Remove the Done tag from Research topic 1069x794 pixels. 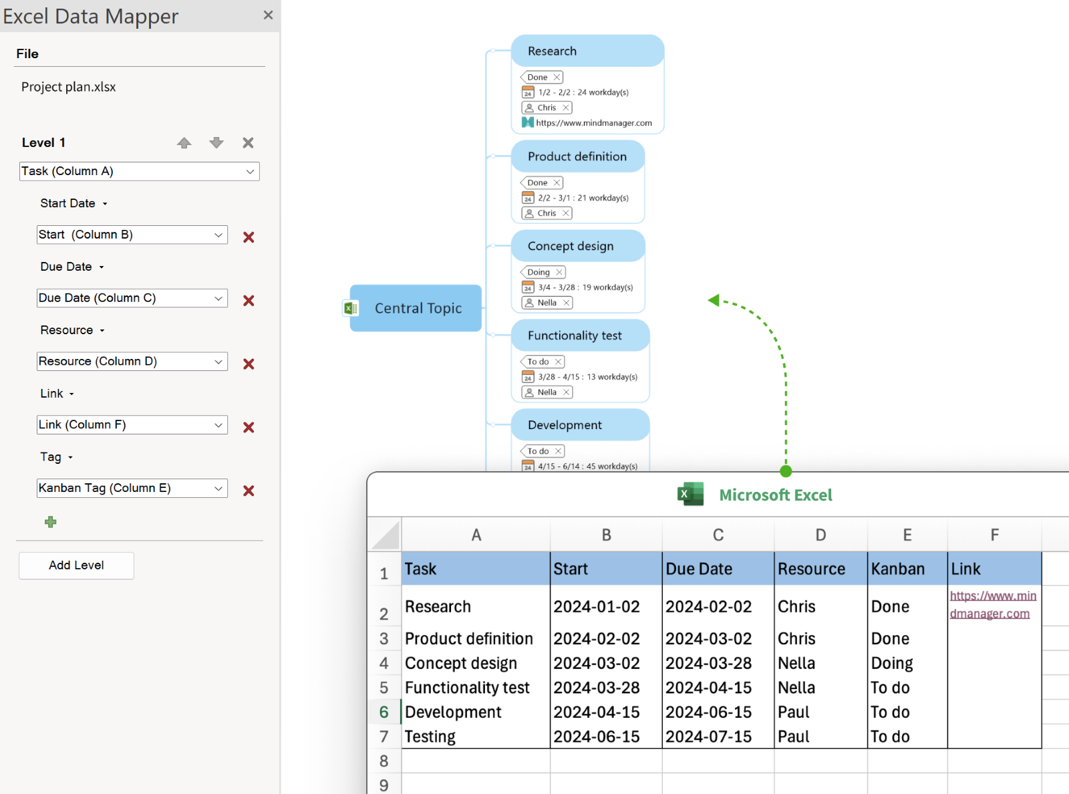(x=557, y=77)
